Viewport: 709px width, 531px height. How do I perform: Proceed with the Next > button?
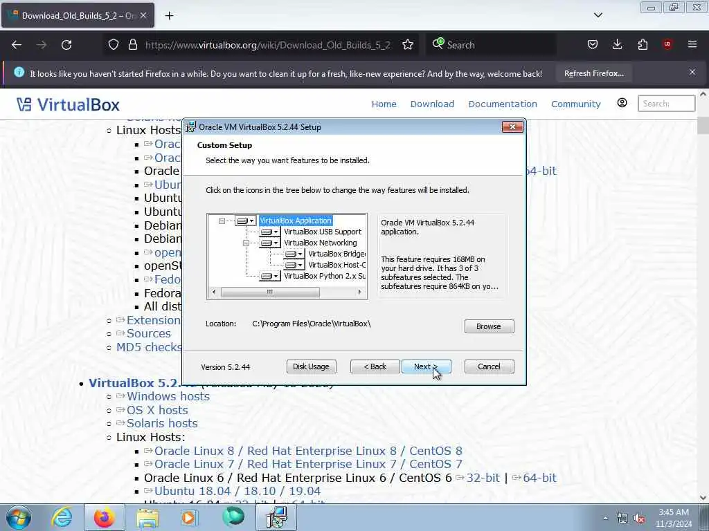[426, 366]
